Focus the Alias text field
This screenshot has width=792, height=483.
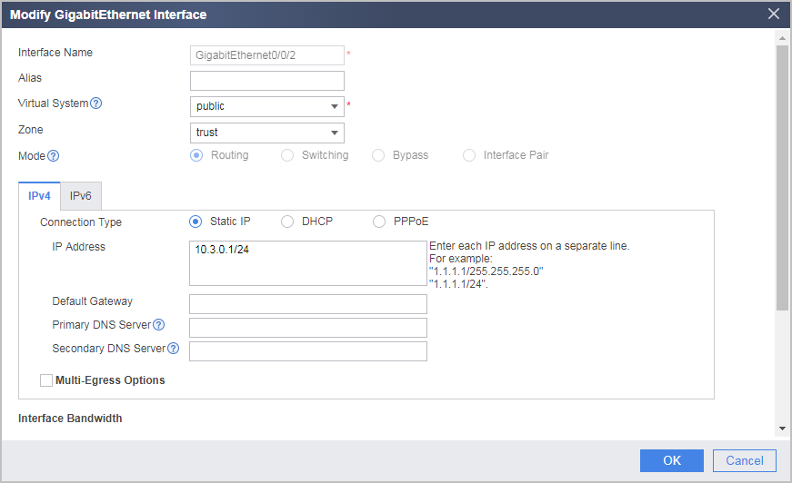267,81
